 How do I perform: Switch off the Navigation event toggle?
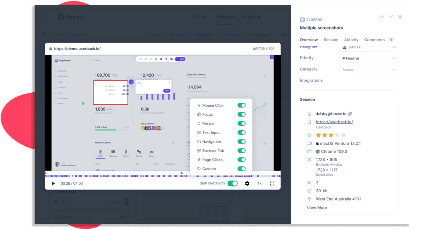click(241, 142)
